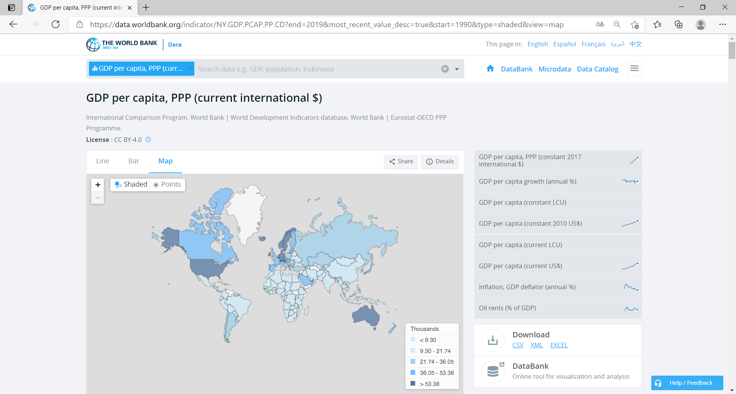Download data as CSV
The image size is (736, 394).
[x=517, y=345]
